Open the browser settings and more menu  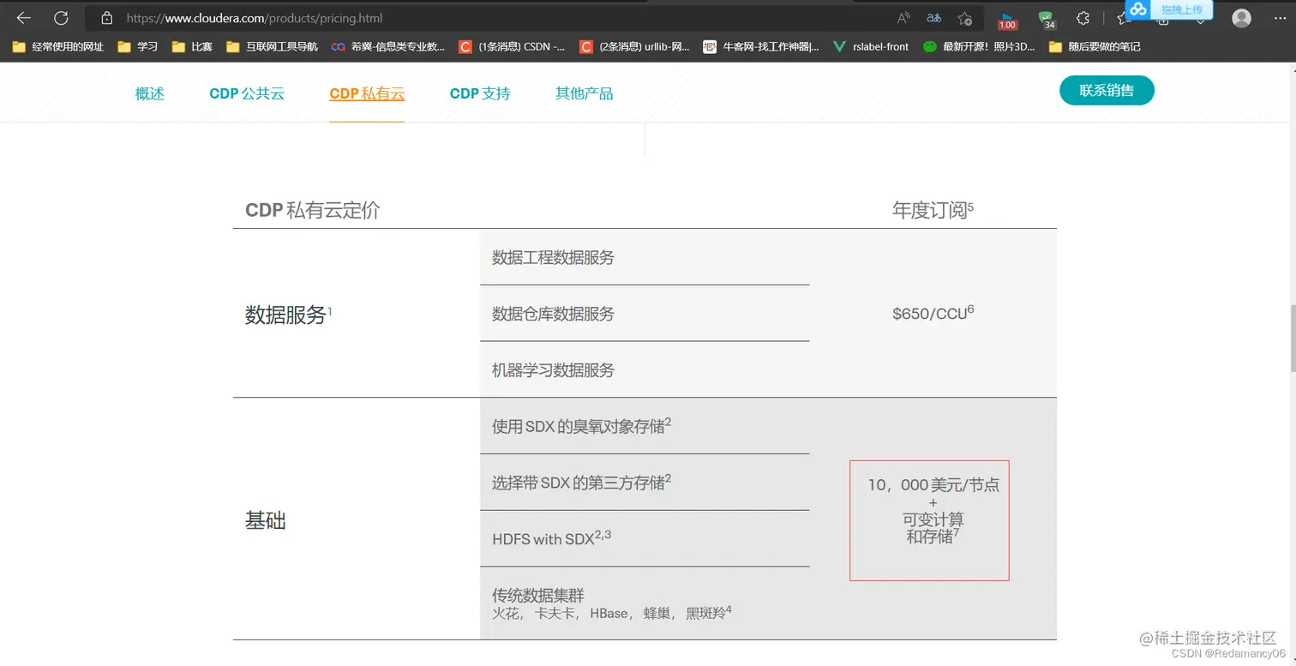1279,18
